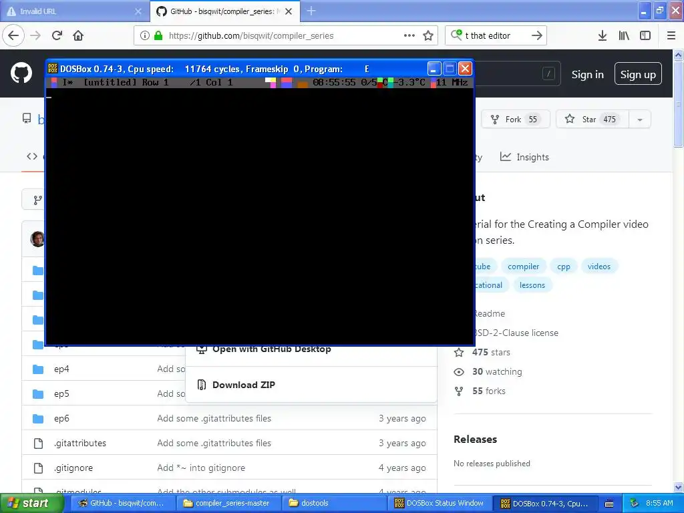Open the BSD-2-Clause license link
Viewport: 684px width, 513px height.
coord(516,333)
